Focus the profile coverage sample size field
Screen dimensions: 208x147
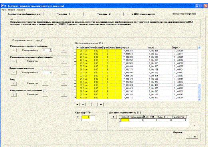pos(46,73)
